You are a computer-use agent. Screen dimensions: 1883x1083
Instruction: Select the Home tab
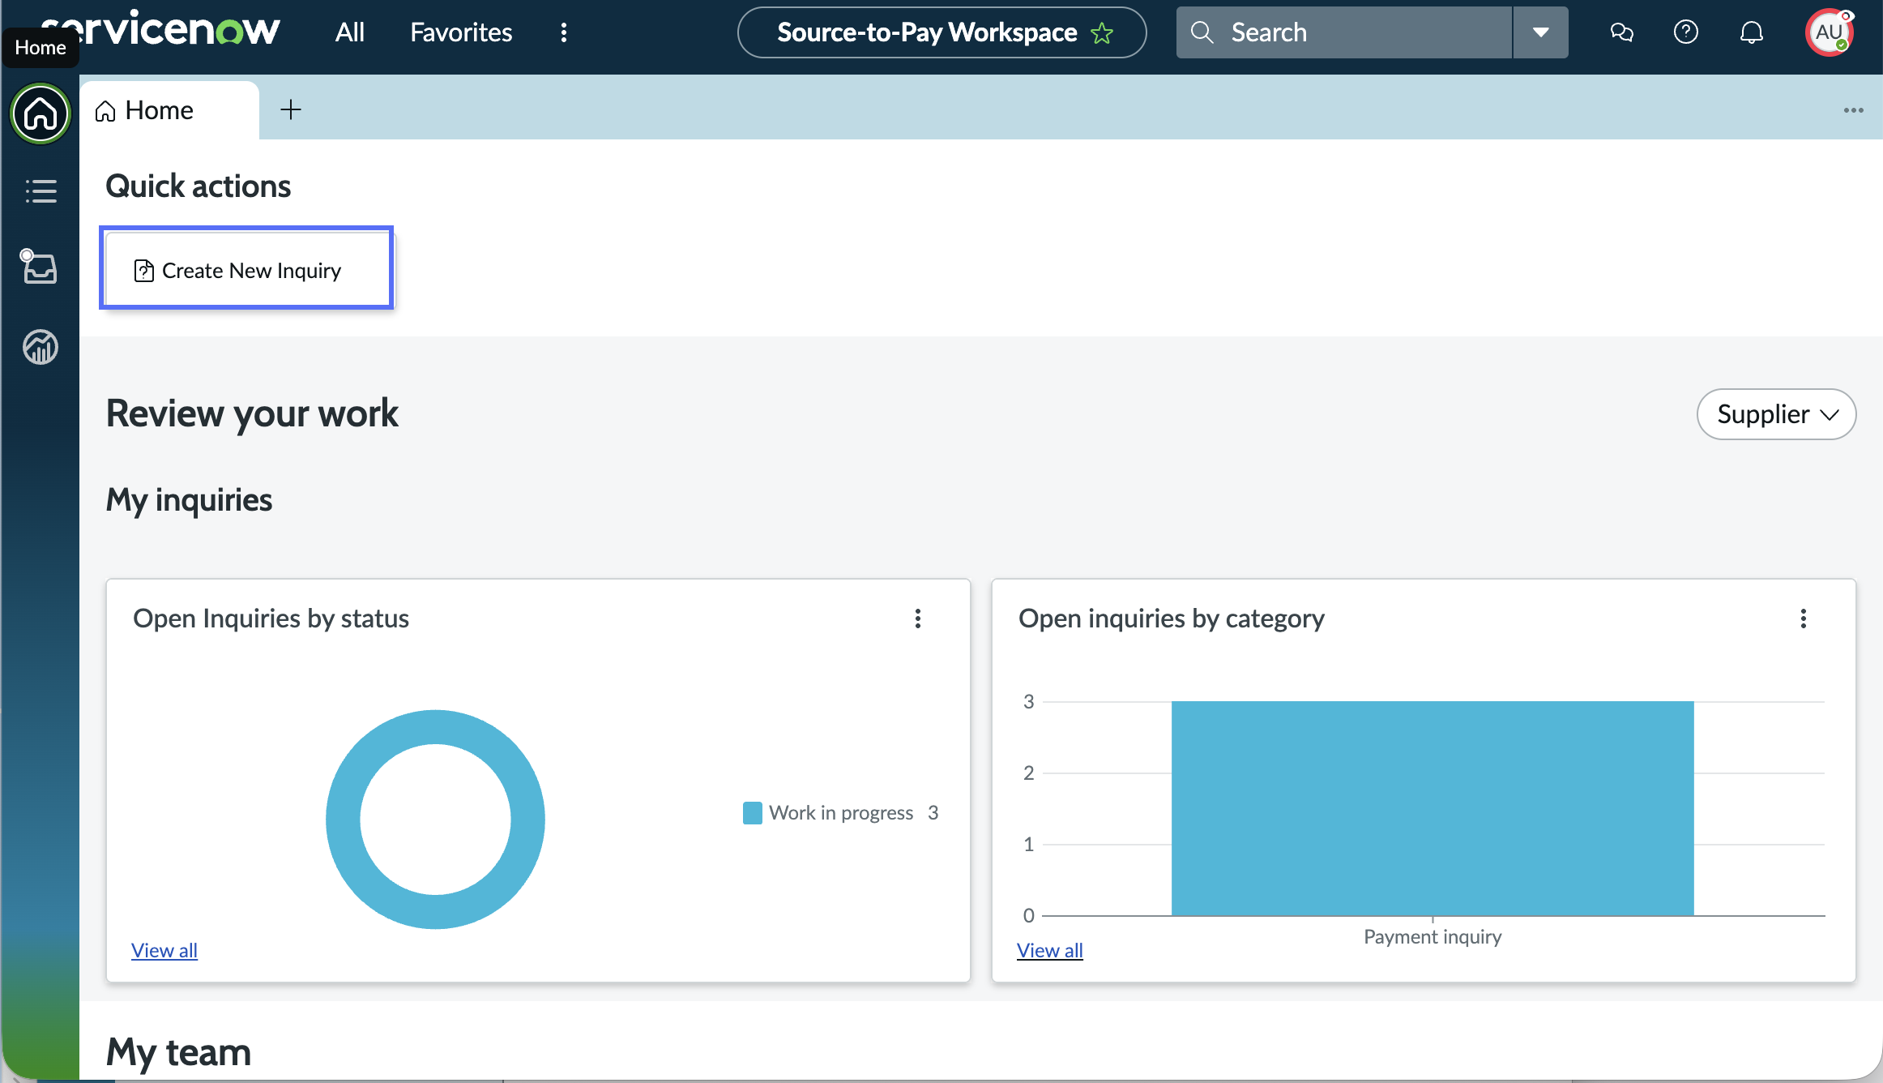(x=169, y=110)
